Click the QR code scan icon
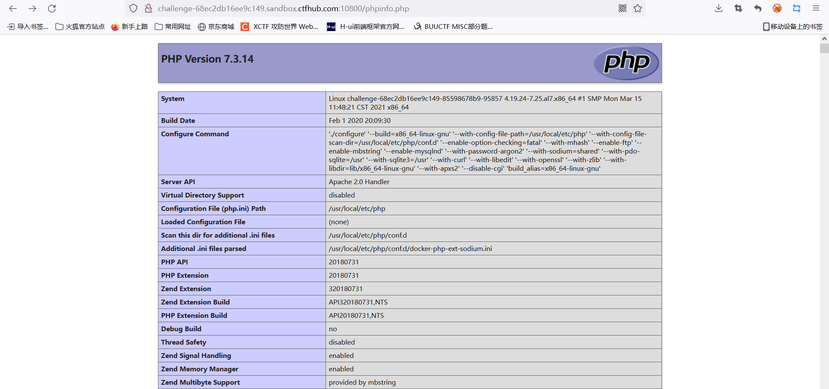Screen dimensions: 829x389 622,8
